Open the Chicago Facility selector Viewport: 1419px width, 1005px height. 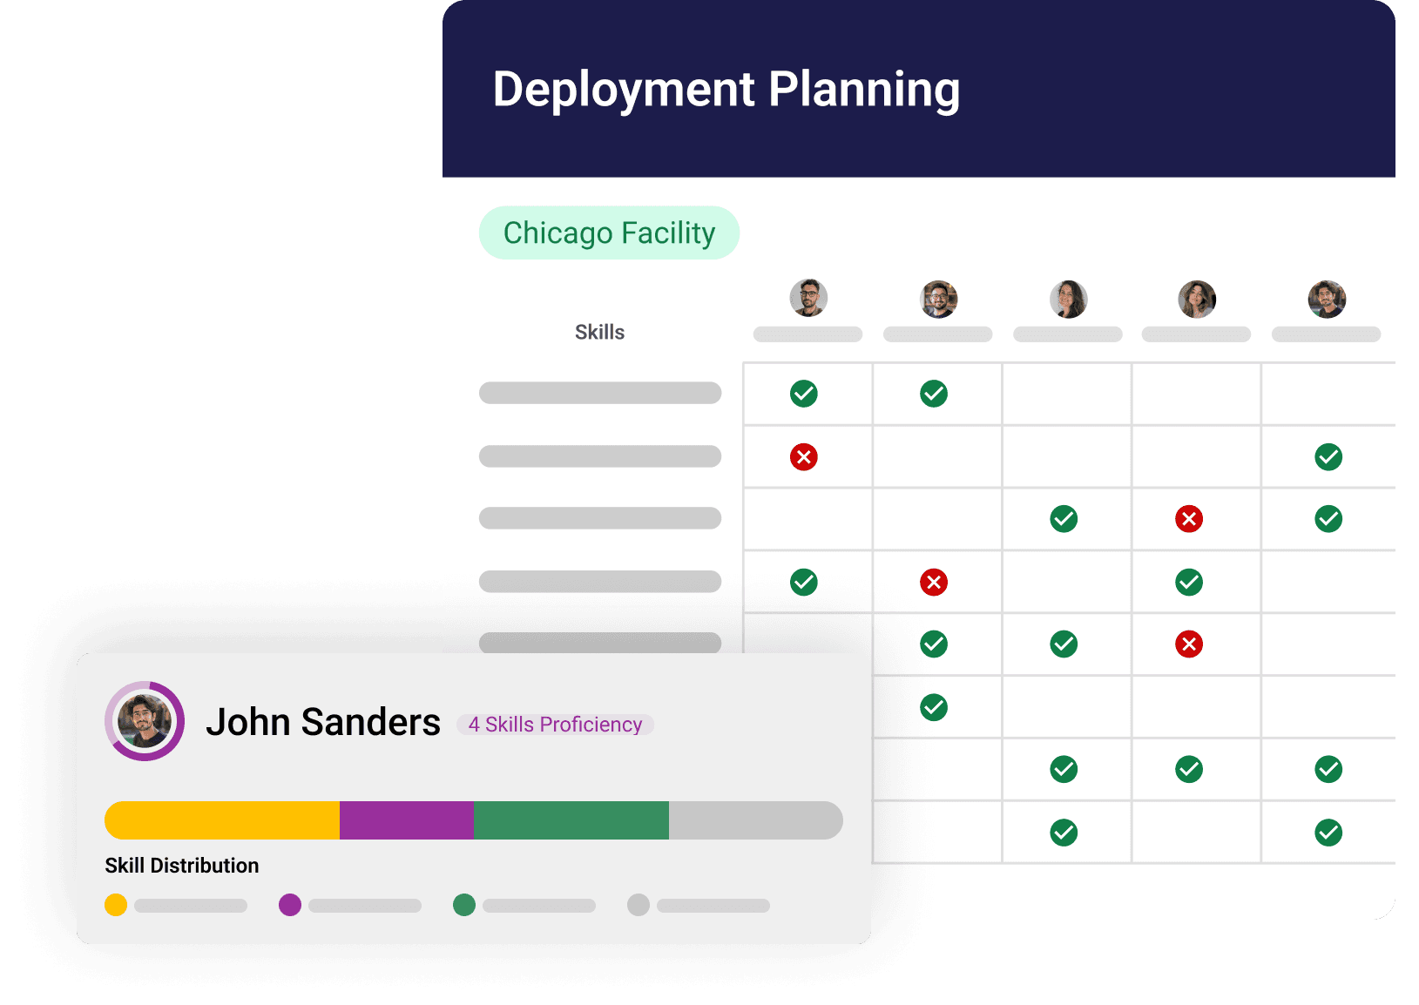(608, 233)
